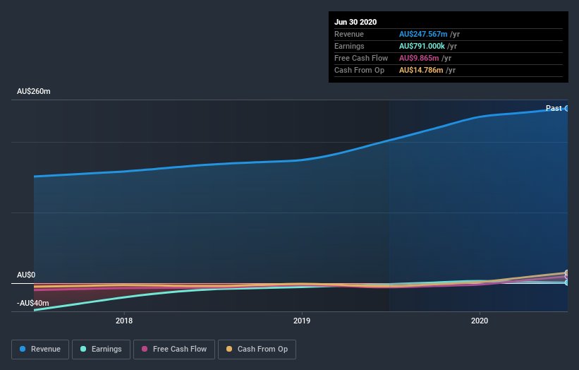The width and height of the screenshot is (579, 370).
Task: Click the AU$14.786m cash from op value
Action: (x=421, y=70)
